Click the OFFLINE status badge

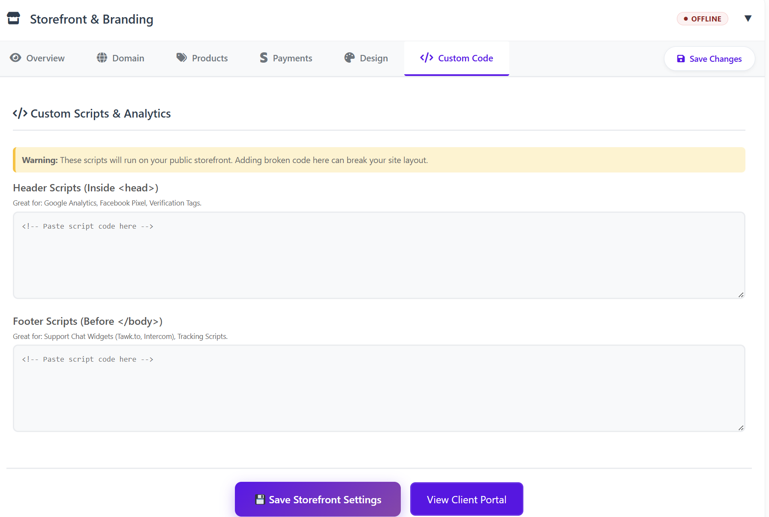(x=702, y=19)
